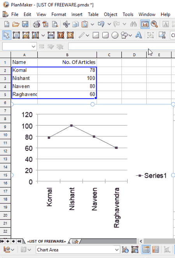Save the spreadsheet with the floppy disk icon
The image size is (175, 258).
coord(25,24)
